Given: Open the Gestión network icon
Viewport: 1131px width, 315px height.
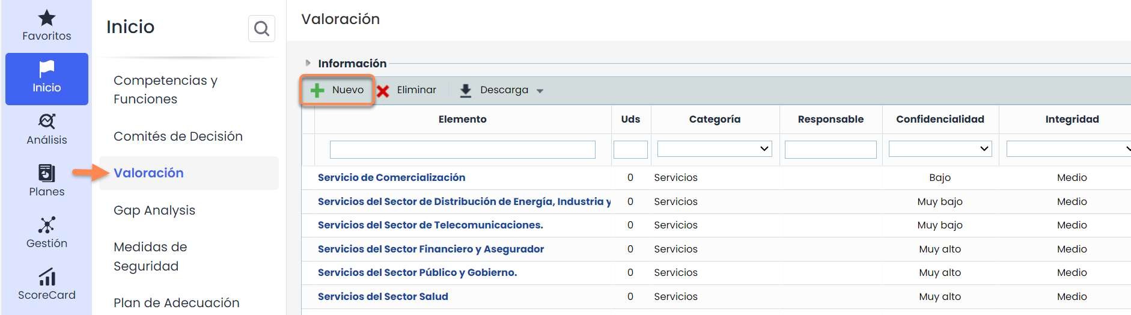Looking at the screenshot, I should pos(47,225).
